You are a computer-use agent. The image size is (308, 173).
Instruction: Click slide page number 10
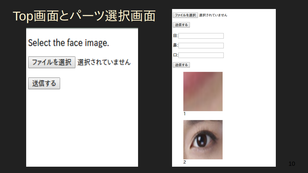point(292,164)
